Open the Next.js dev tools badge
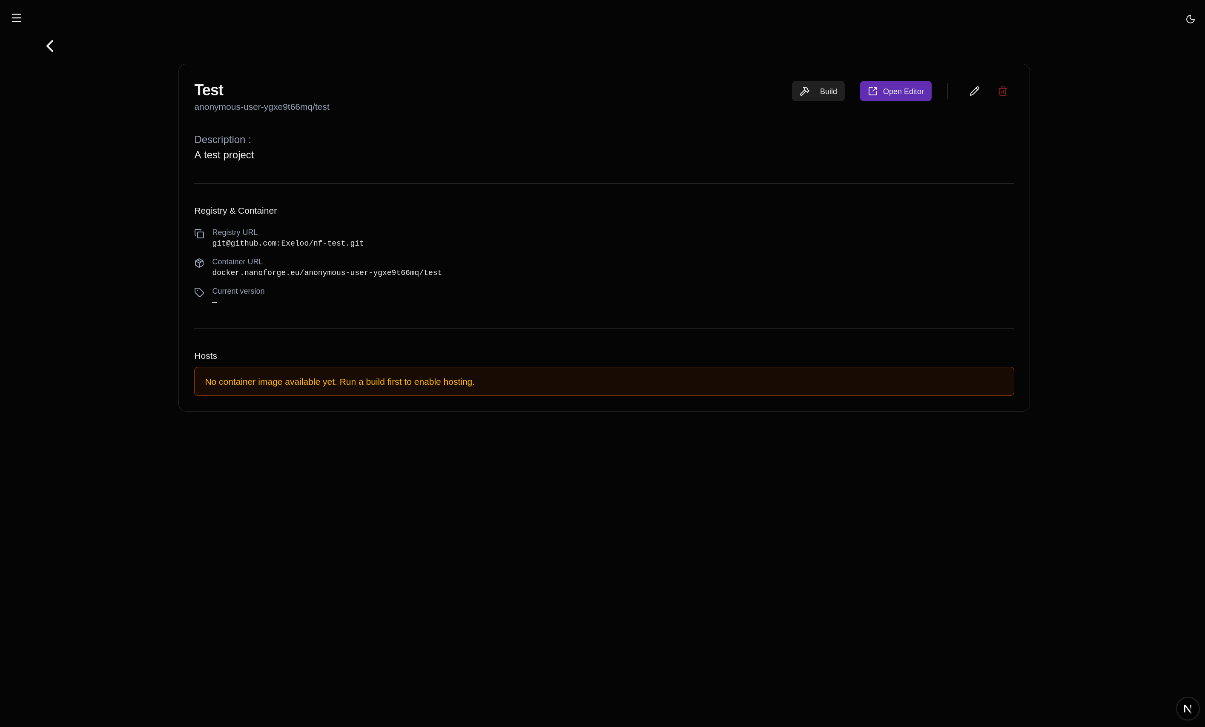1205x727 pixels. pos(1188,708)
